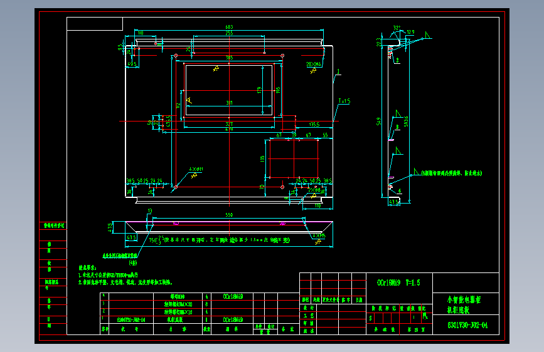Select the "0Cr18Ni9 T=1.5" material text in the title block
Image resolution: width=544 pixels, height=352 pixels.
pos(398,282)
